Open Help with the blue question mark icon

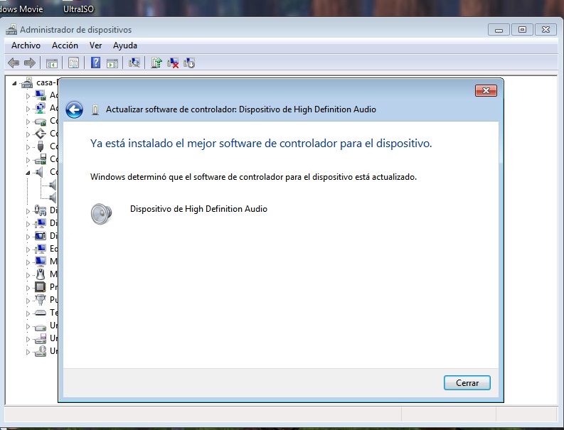[95, 63]
